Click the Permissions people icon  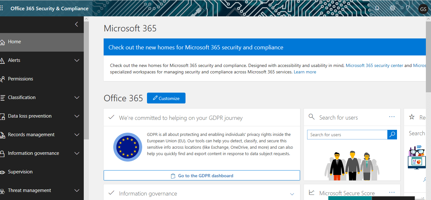pyautogui.click(x=2, y=79)
